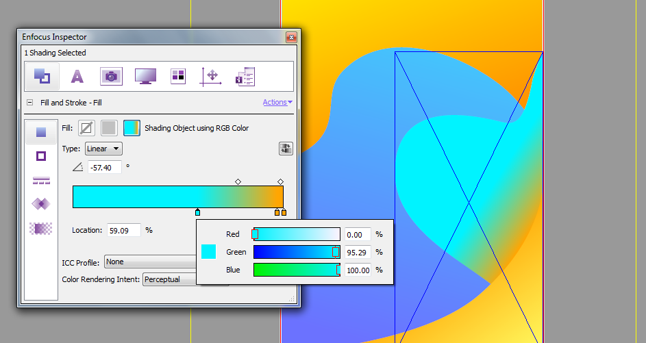Open the Color Rendering Intent Perceptual dropdown
646x343 pixels.
pyautogui.click(x=170, y=279)
